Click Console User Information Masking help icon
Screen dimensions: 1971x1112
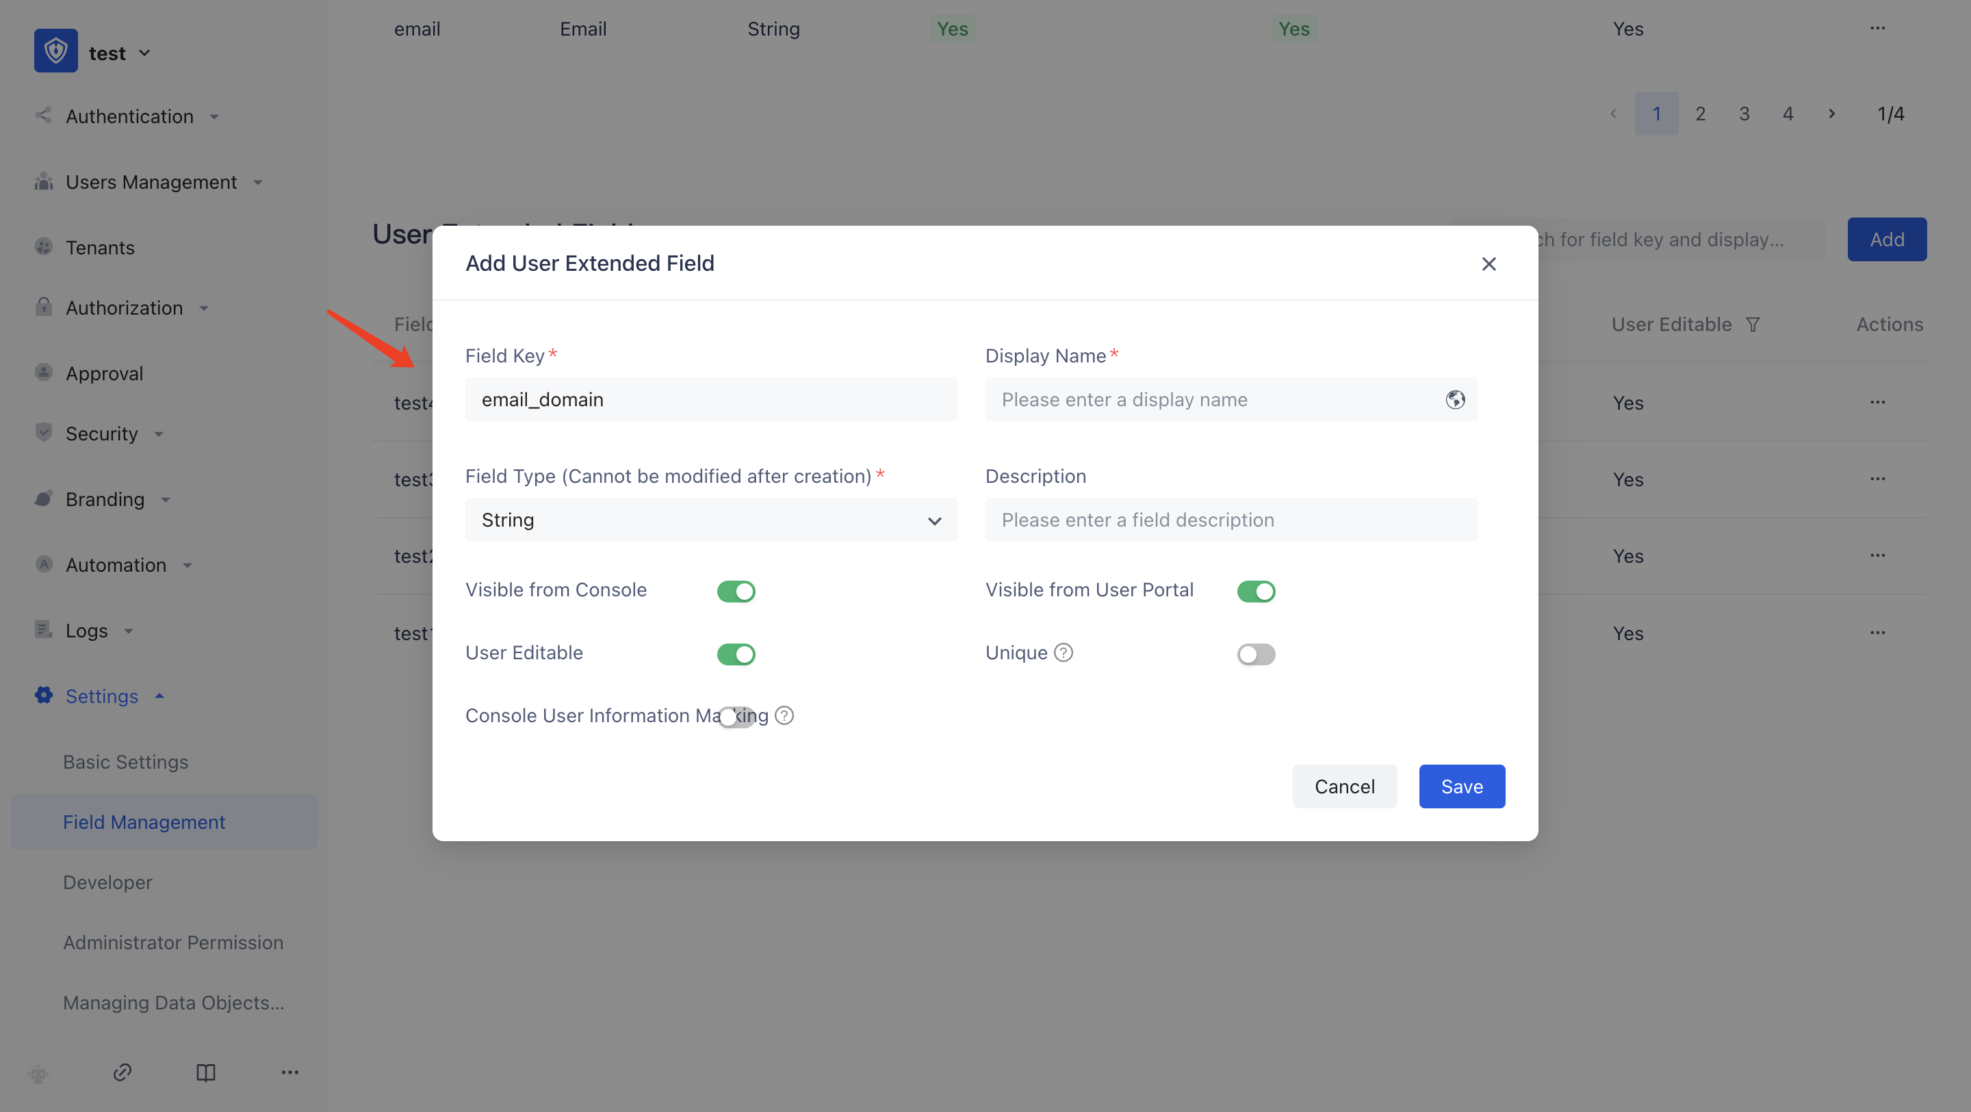pos(784,716)
